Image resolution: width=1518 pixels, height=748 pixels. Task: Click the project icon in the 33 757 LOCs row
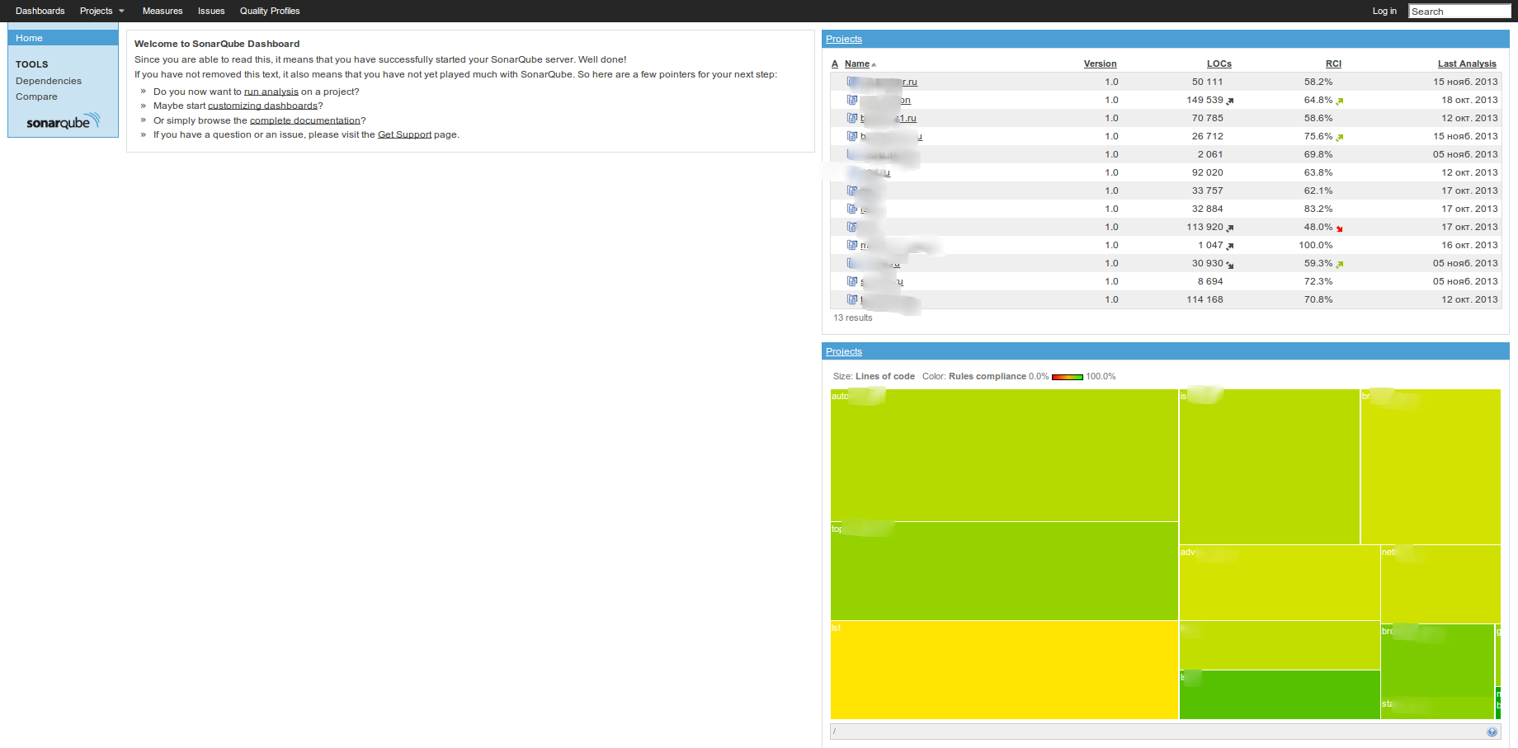click(x=852, y=191)
